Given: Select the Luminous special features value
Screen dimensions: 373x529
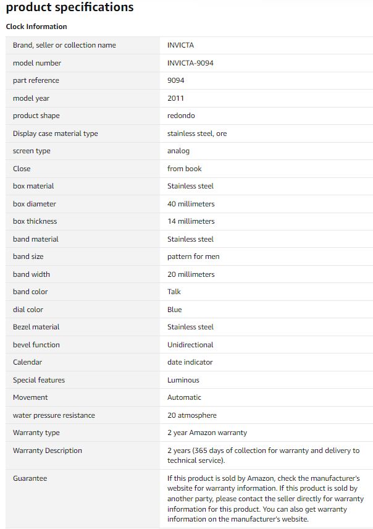Looking at the screenshot, I should tap(183, 380).
